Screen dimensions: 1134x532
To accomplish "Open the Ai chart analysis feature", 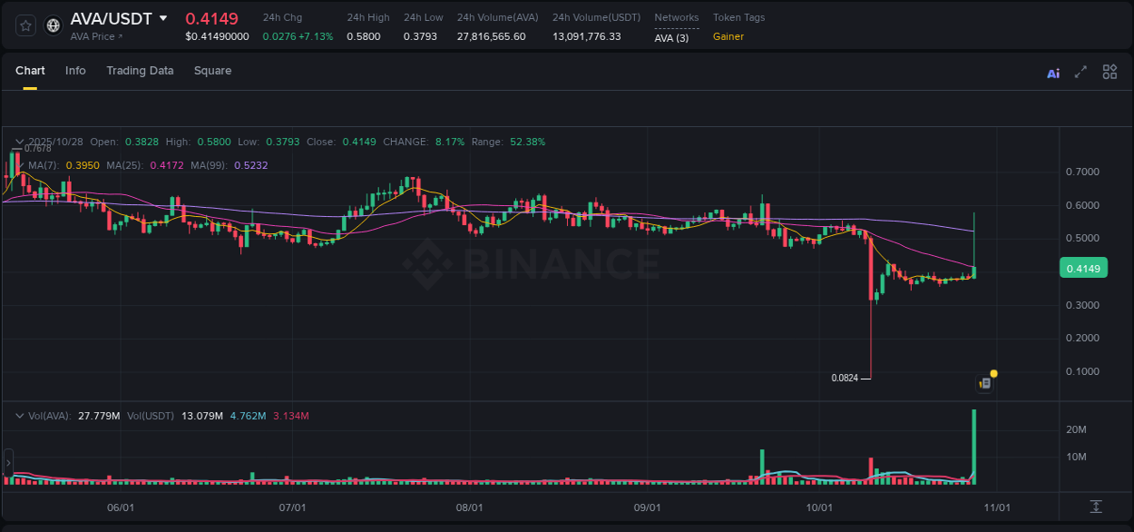I will (1053, 73).
